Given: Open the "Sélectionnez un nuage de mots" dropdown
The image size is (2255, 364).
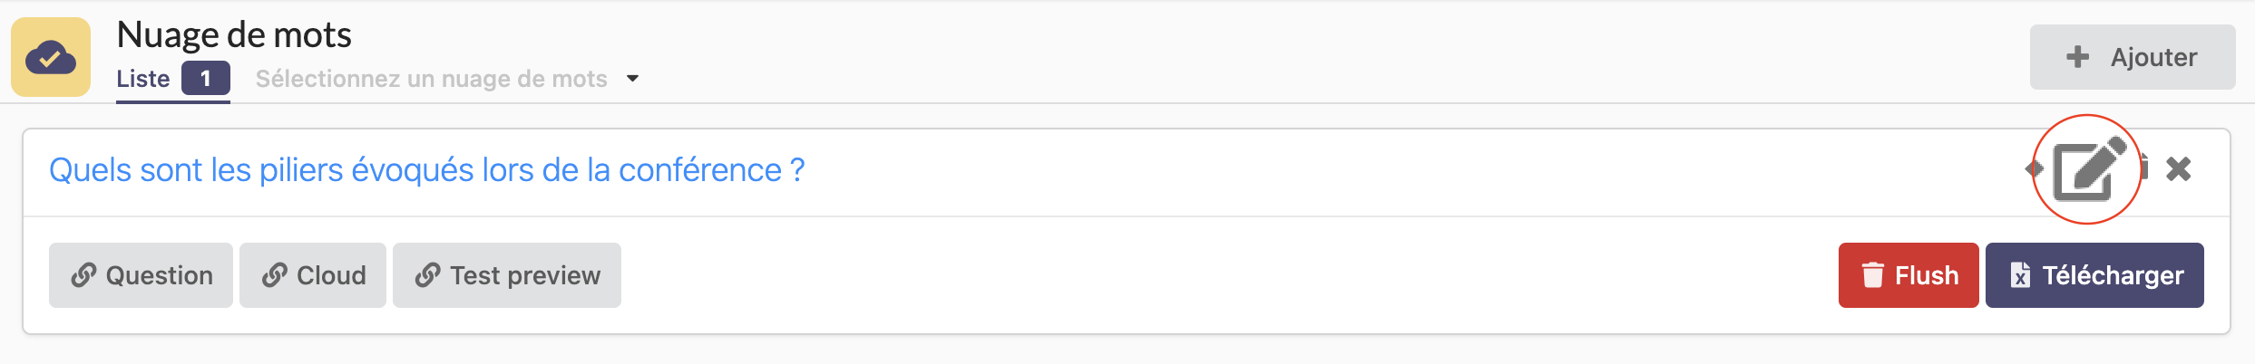Looking at the screenshot, I should (432, 79).
